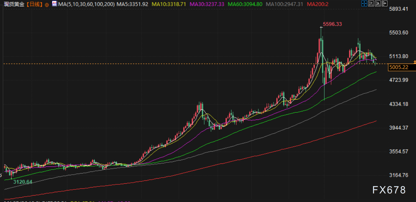Toggle the blue crosshair cursor icon

click(x=364, y=4)
